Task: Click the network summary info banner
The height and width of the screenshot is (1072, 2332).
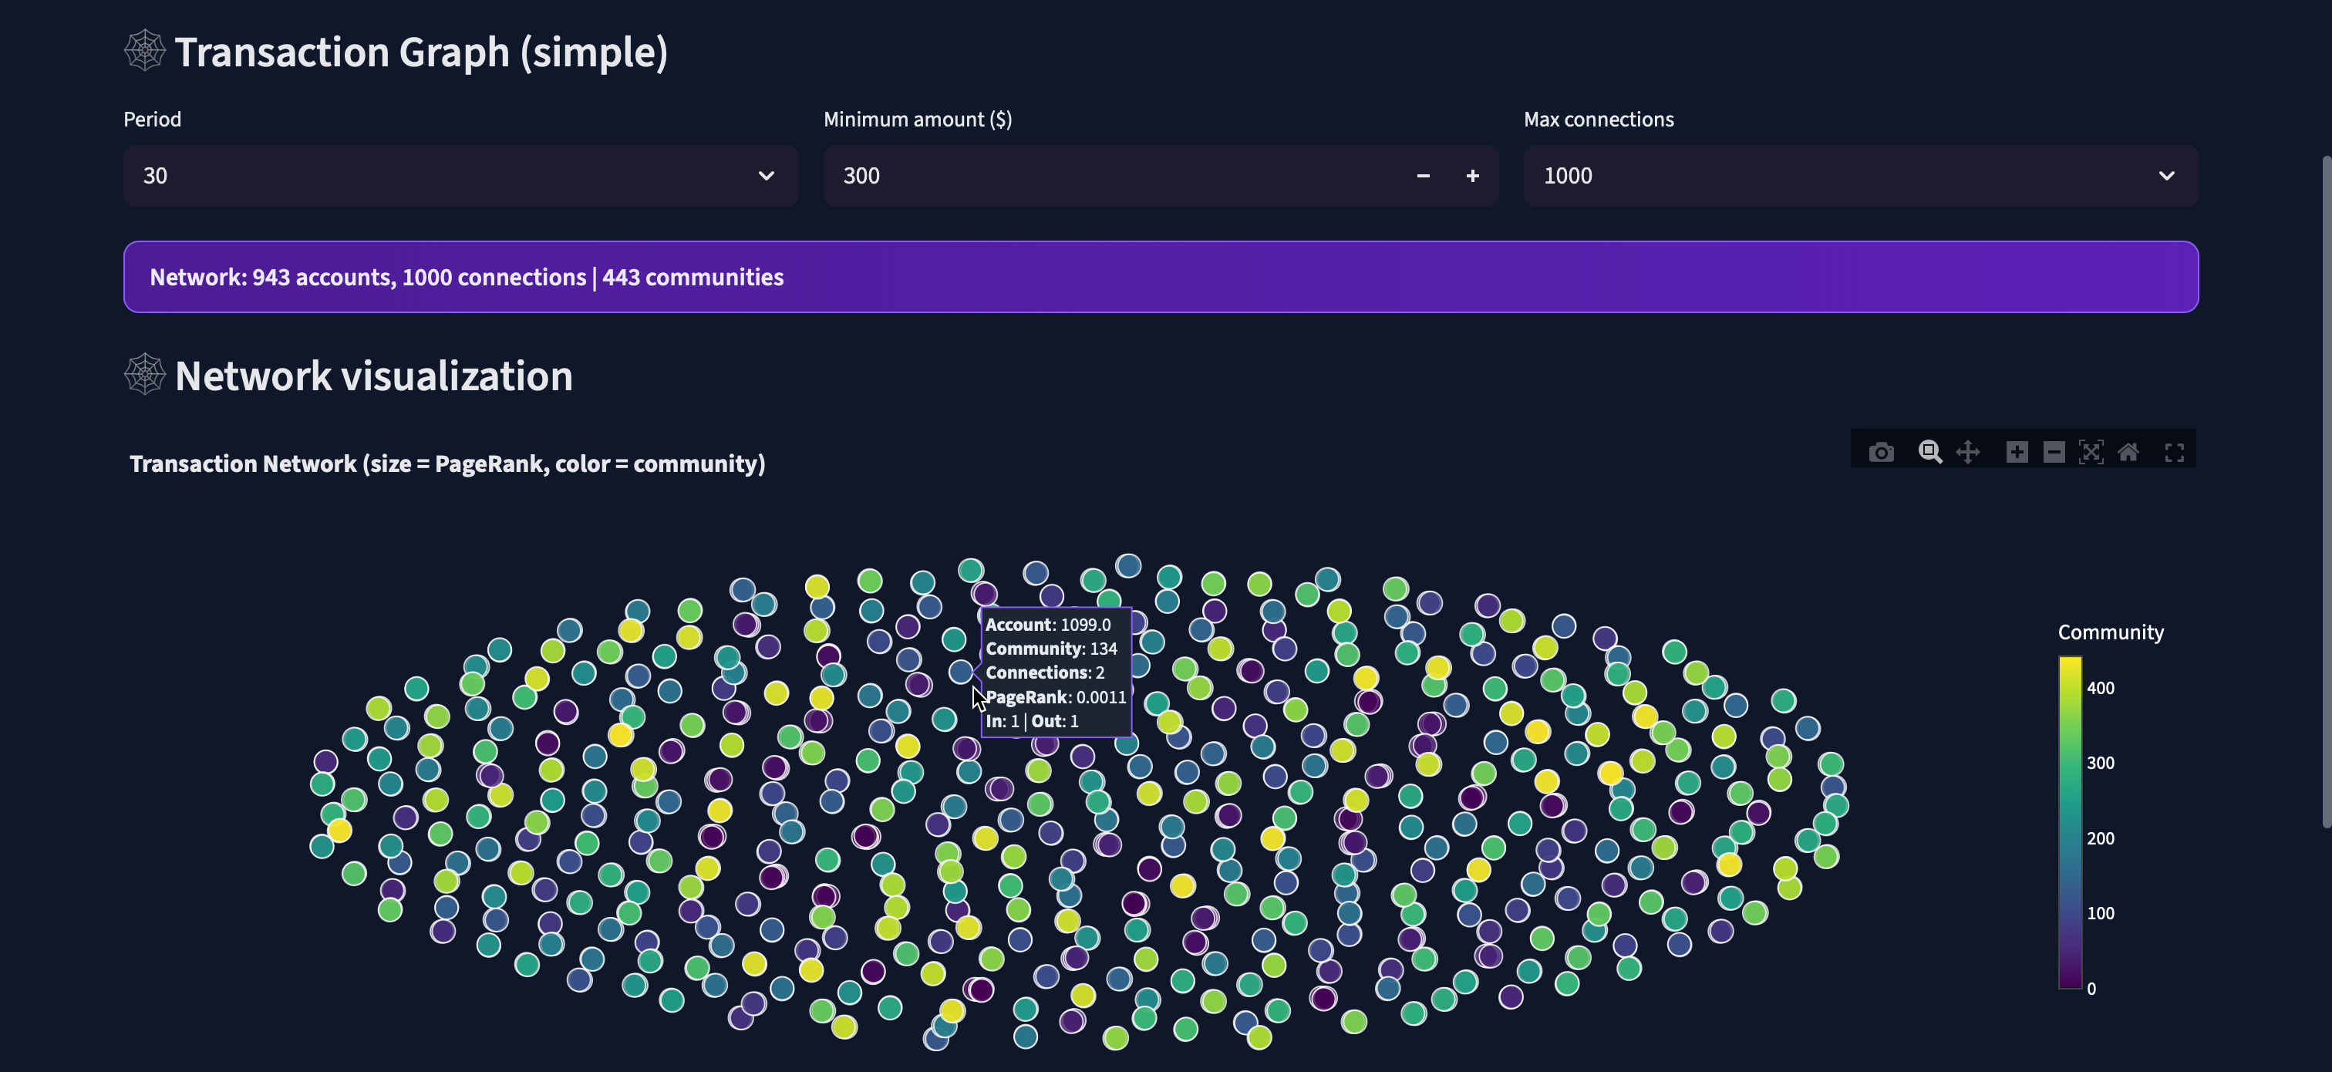Action: coord(1160,277)
